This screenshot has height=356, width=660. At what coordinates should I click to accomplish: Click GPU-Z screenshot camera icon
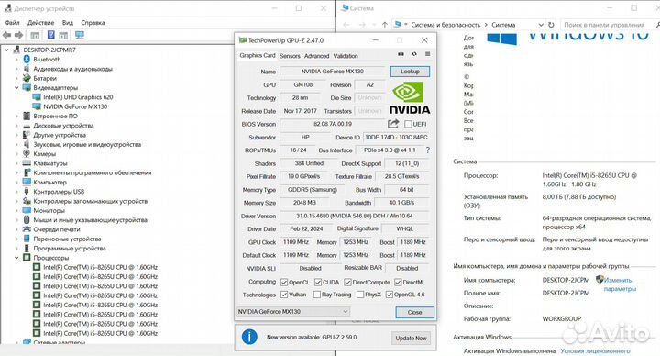(401, 54)
